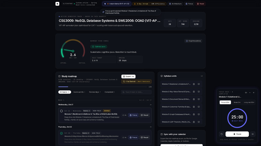Viewport: 261px width, 146px height.
Task: Select the Break 5m timer mode
Action: tap(237, 102)
